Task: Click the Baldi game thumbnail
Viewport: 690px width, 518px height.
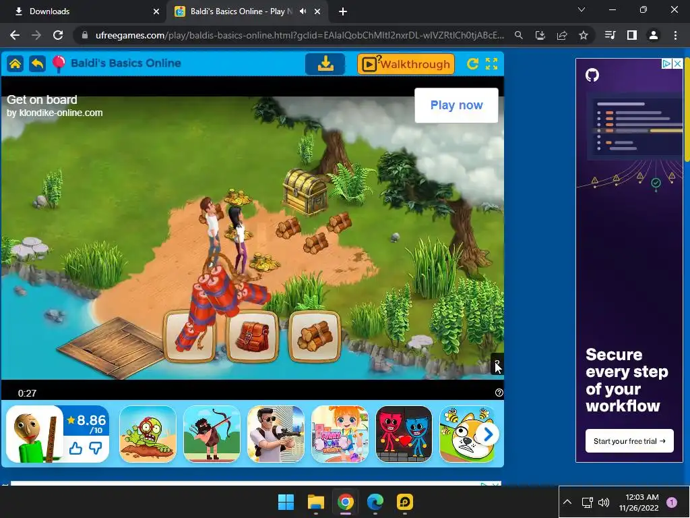Action: click(35, 434)
